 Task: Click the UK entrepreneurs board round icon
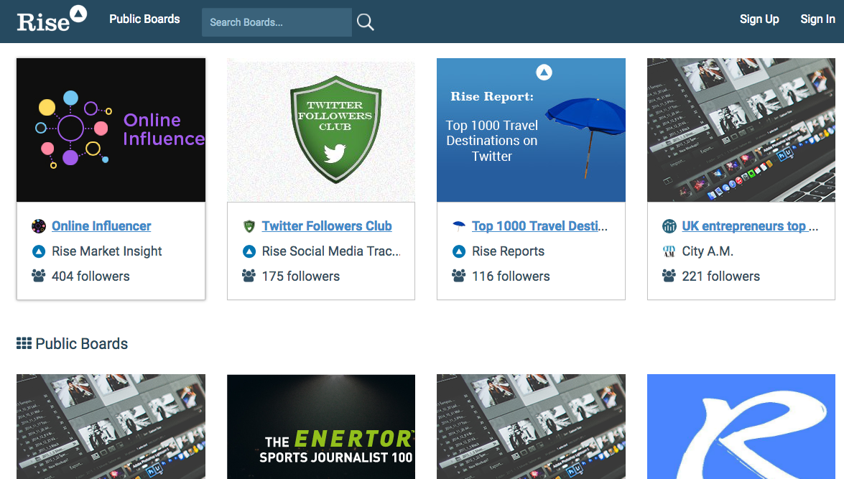pyautogui.click(x=669, y=226)
